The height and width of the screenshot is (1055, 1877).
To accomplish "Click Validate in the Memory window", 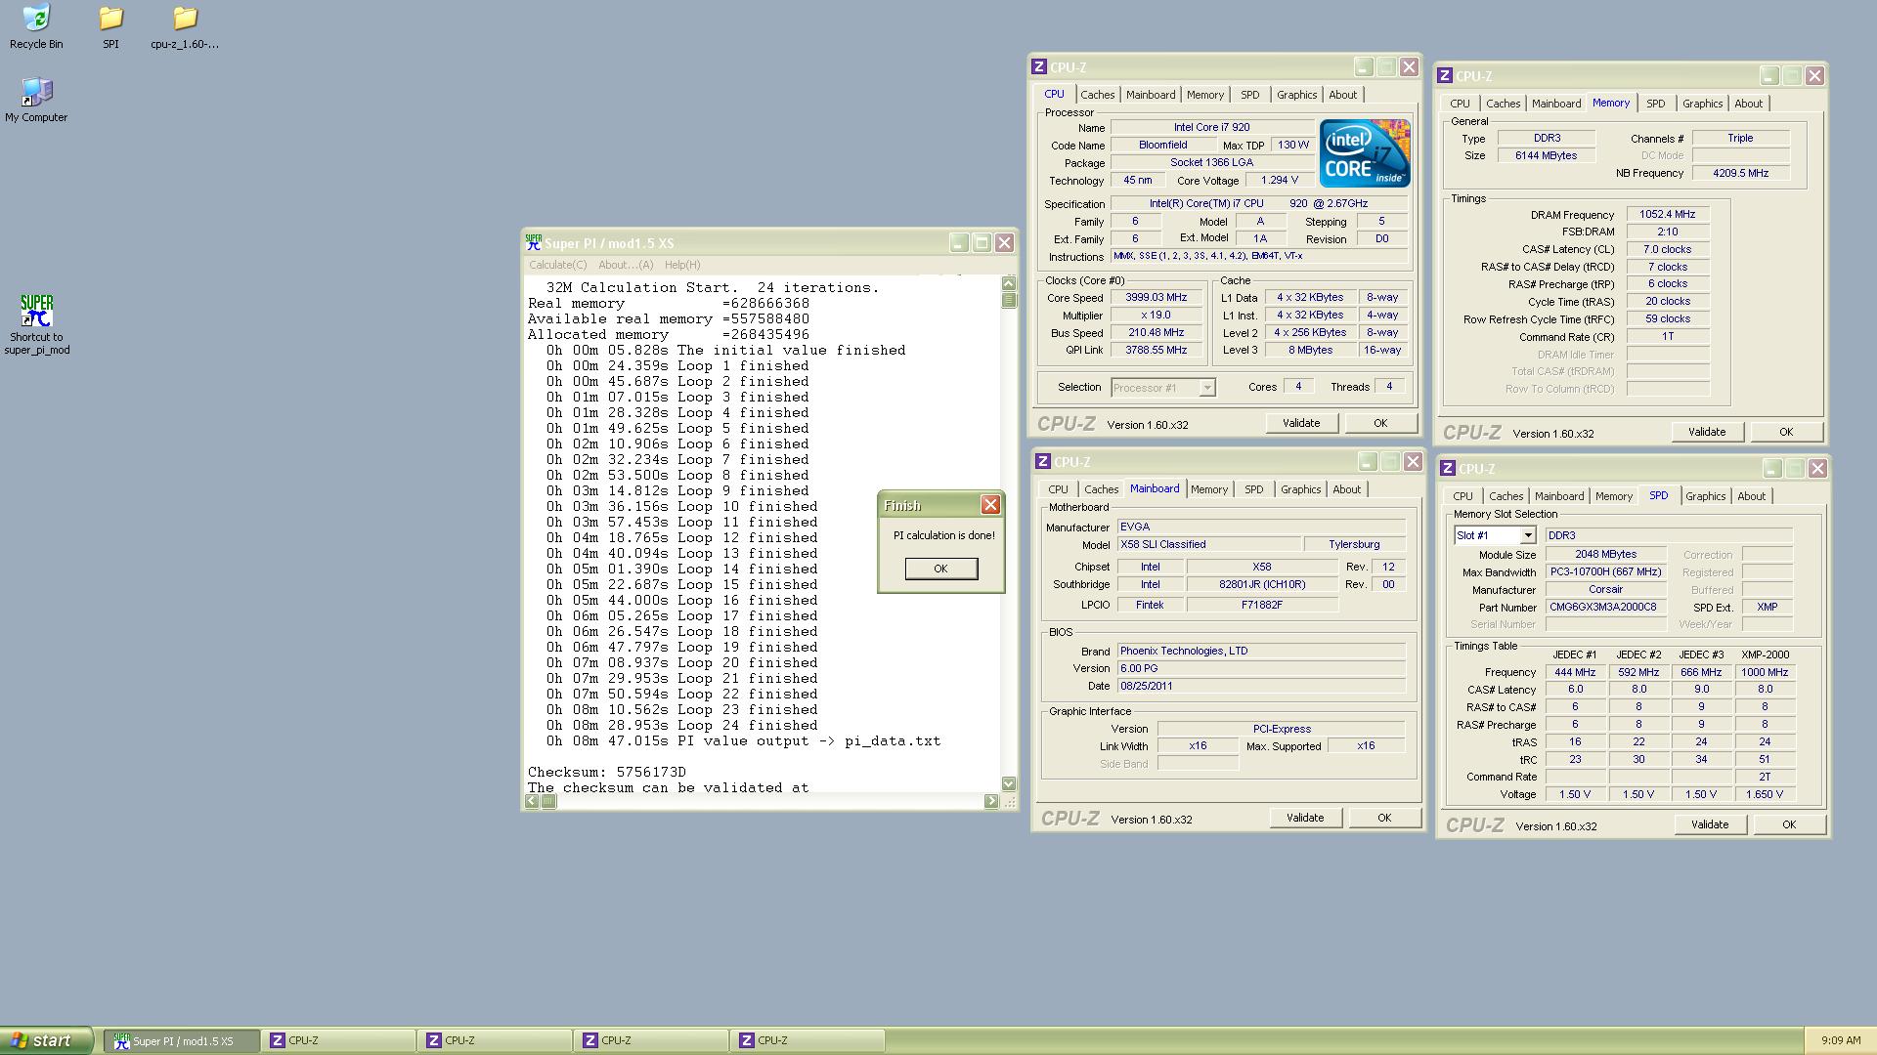I will pyautogui.click(x=1707, y=432).
